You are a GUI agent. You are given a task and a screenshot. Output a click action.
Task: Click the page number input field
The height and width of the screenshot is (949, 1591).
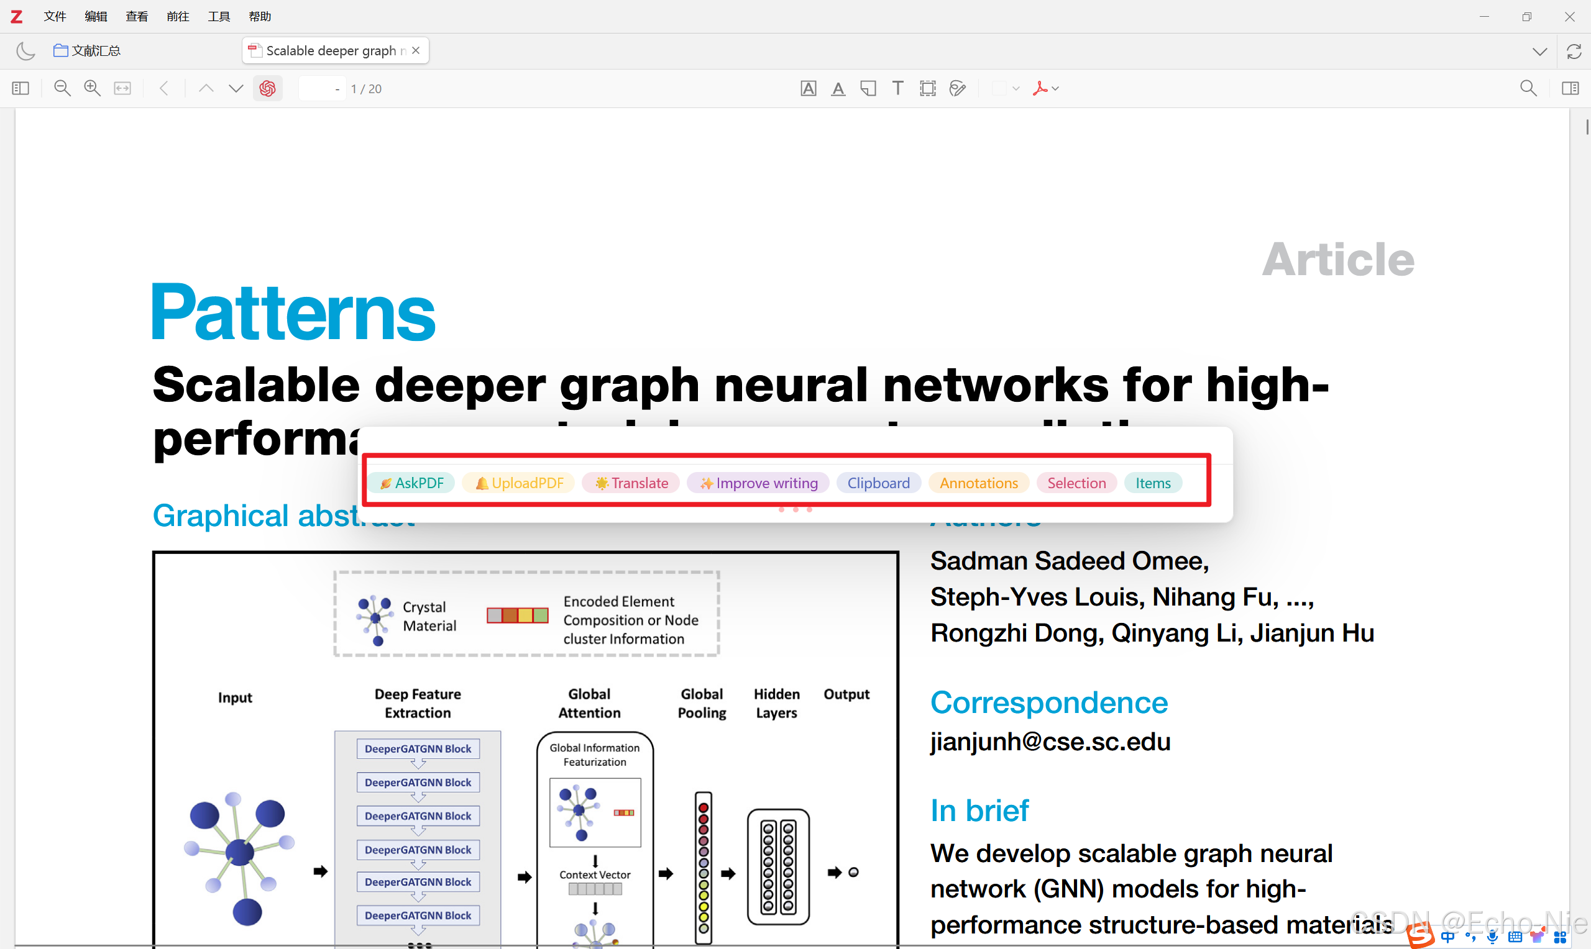(322, 88)
